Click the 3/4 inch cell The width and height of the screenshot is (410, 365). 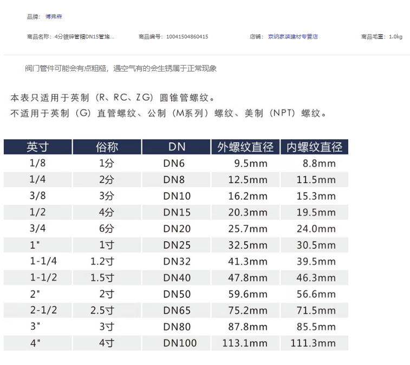[38, 228]
